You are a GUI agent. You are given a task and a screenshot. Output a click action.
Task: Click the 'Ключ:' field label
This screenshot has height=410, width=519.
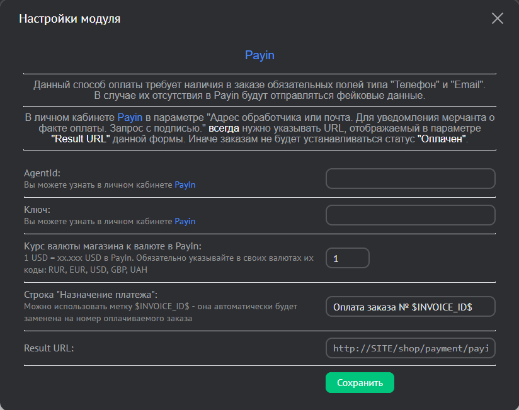pyautogui.click(x=37, y=209)
